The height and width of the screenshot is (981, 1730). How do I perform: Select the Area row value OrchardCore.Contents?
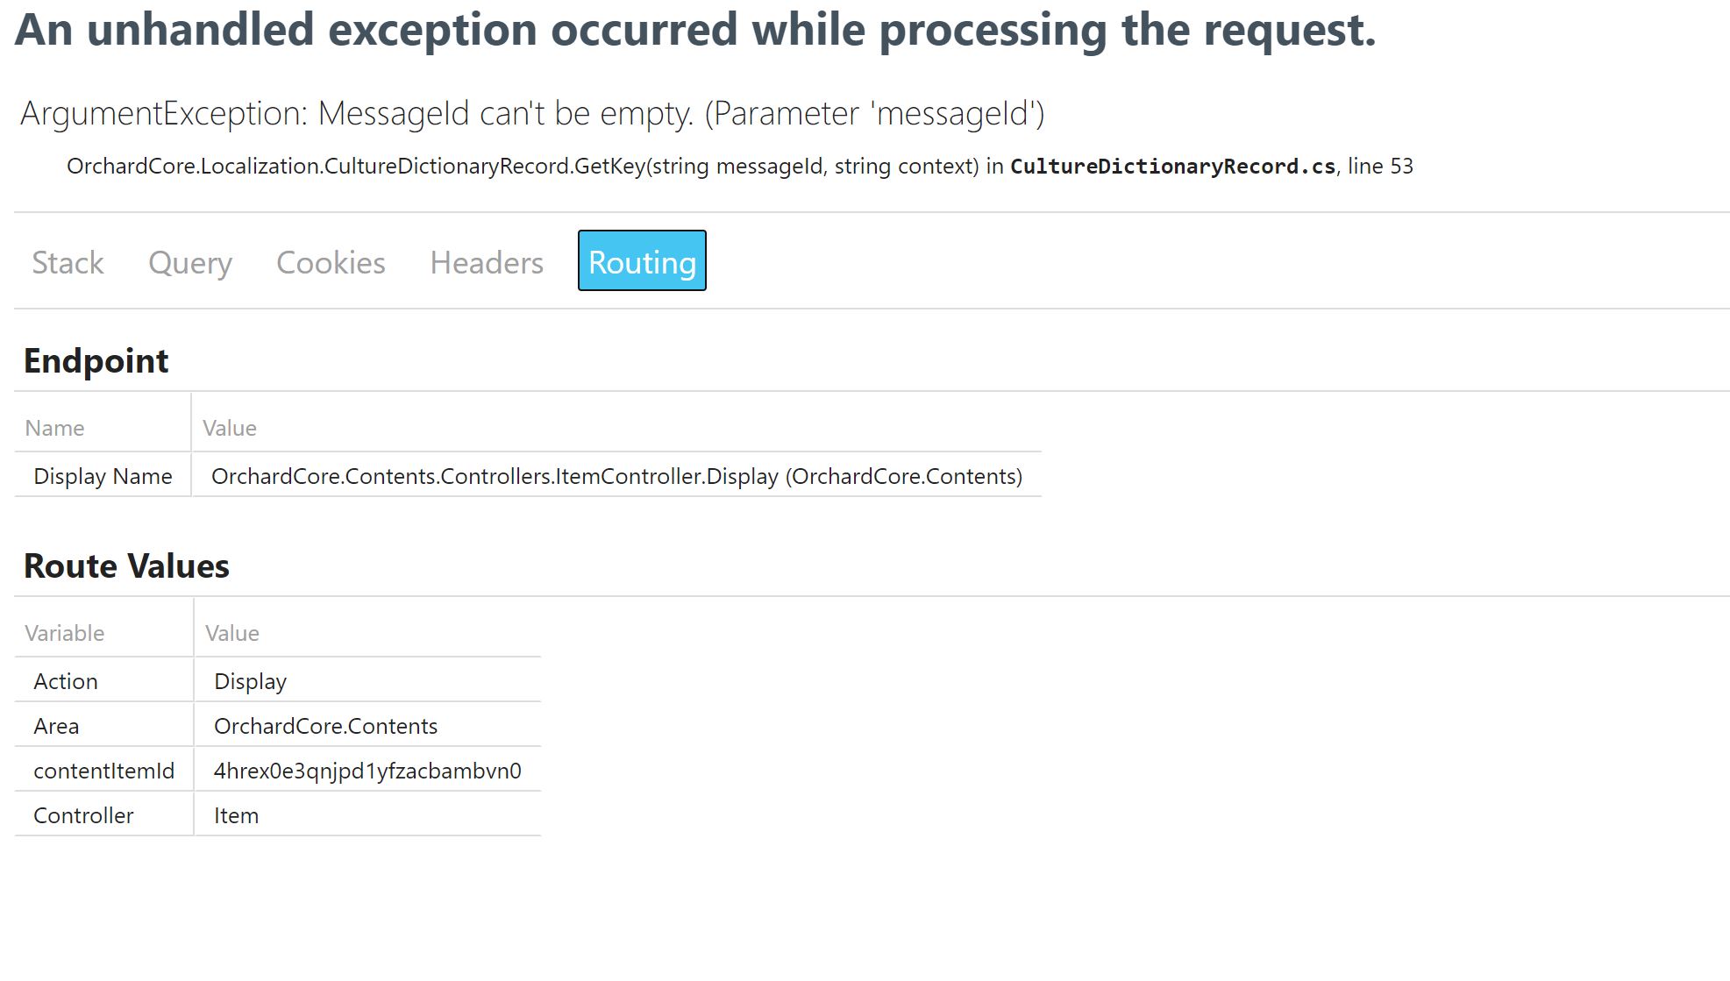(327, 725)
